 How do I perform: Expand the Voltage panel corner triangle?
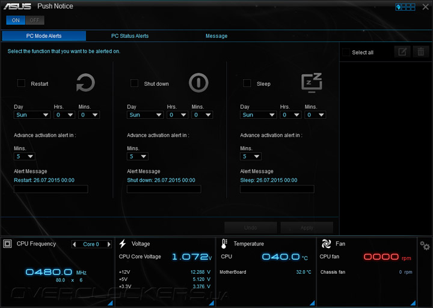[212, 303]
